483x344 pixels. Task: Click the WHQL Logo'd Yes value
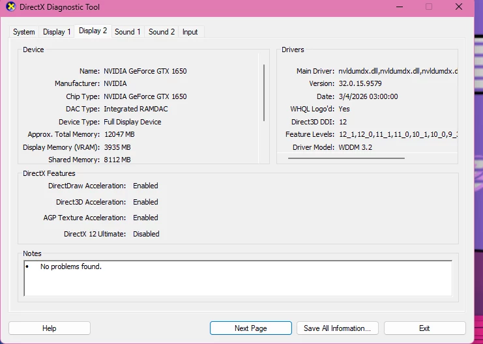344,109
